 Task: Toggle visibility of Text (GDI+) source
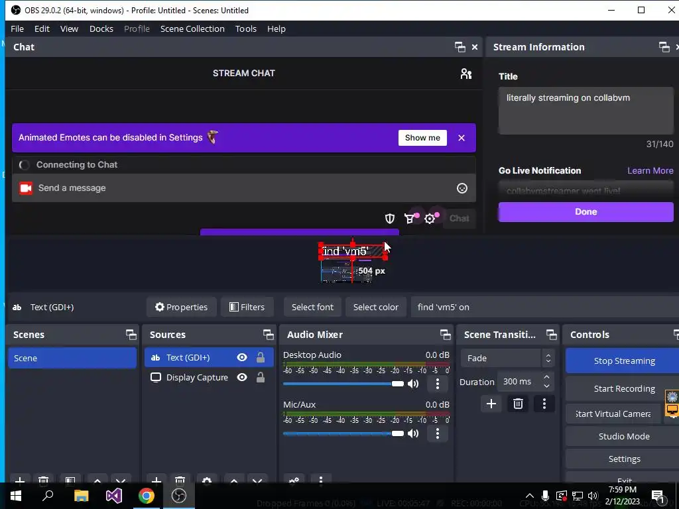(x=242, y=357)
